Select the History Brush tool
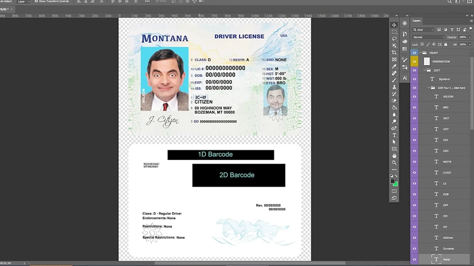 [x=394, y=94]
